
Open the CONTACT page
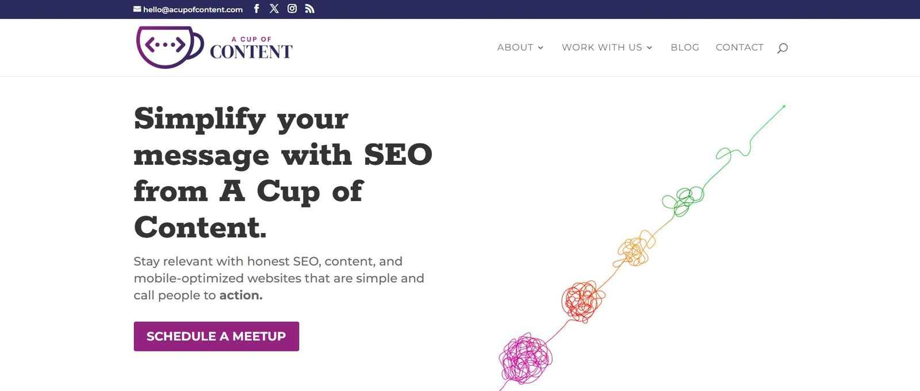pyautogui.click(x=739, y=48)
